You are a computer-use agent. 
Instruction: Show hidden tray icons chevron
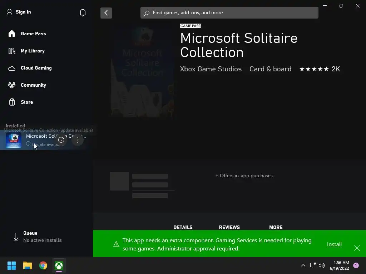[303, 265]
